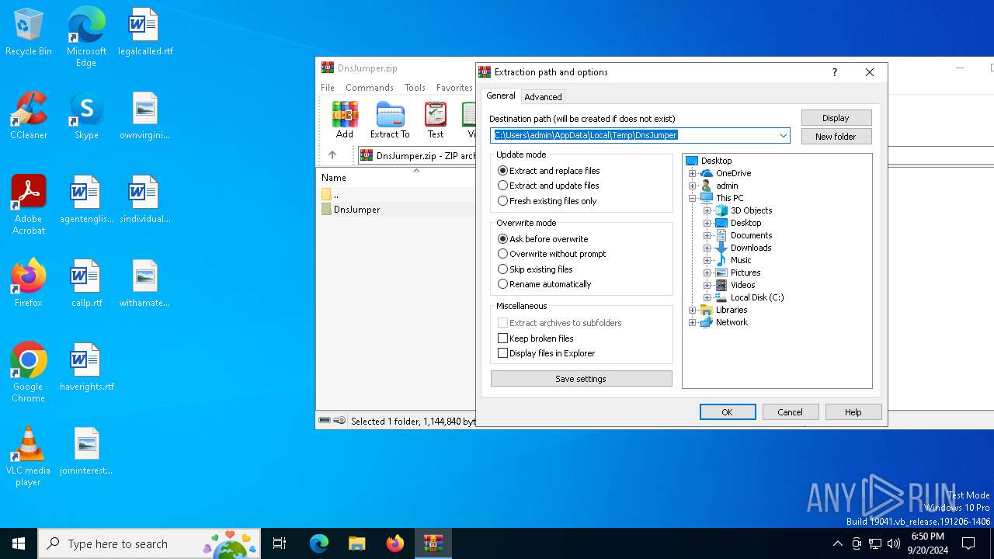
Task: Select Extract and replace files option
Action: (549, 171)
